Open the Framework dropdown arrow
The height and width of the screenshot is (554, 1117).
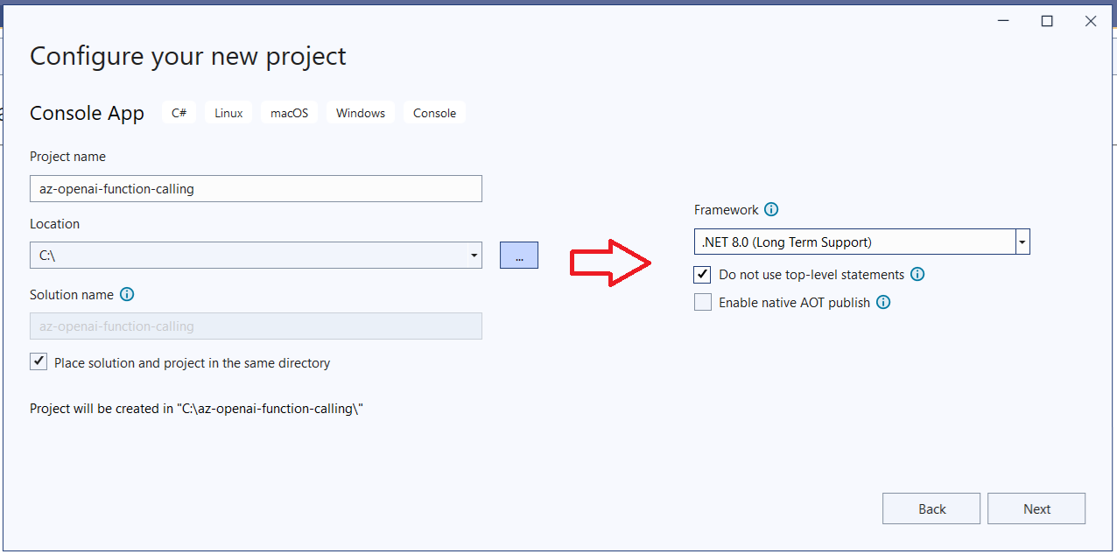pyautogui.click(x=1022, y=242)
